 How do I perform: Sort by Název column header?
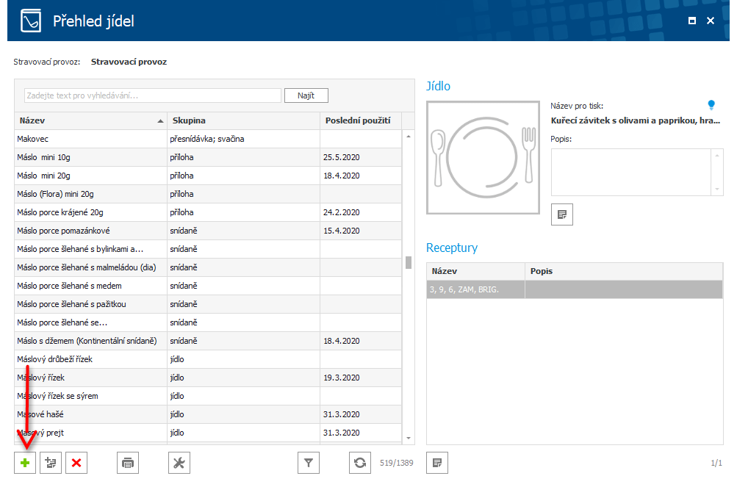coord(90,120)
